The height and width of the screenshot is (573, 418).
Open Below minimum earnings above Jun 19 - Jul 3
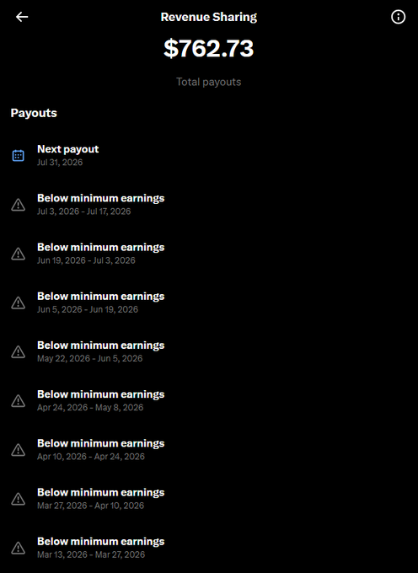pos(101,247)
